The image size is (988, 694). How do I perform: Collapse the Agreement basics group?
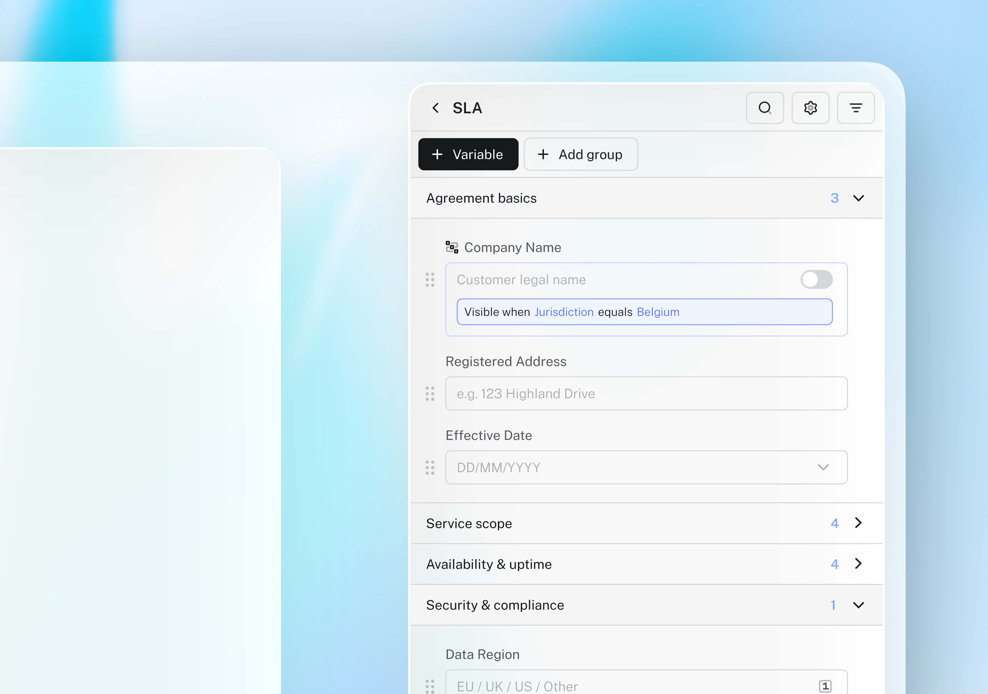pos(858,198)
